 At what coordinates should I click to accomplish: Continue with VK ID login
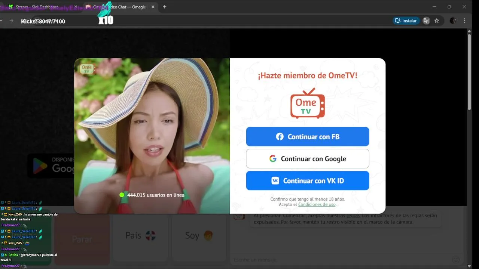click(308, 180)
